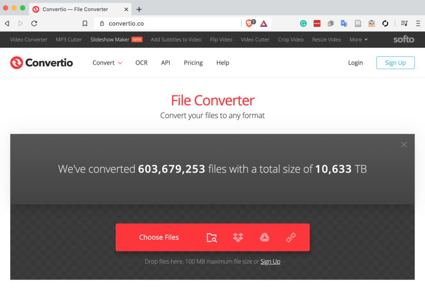This screenshot has width=425, height=296.
Task: Click the browser back arrow
Action: coord(7,24)
